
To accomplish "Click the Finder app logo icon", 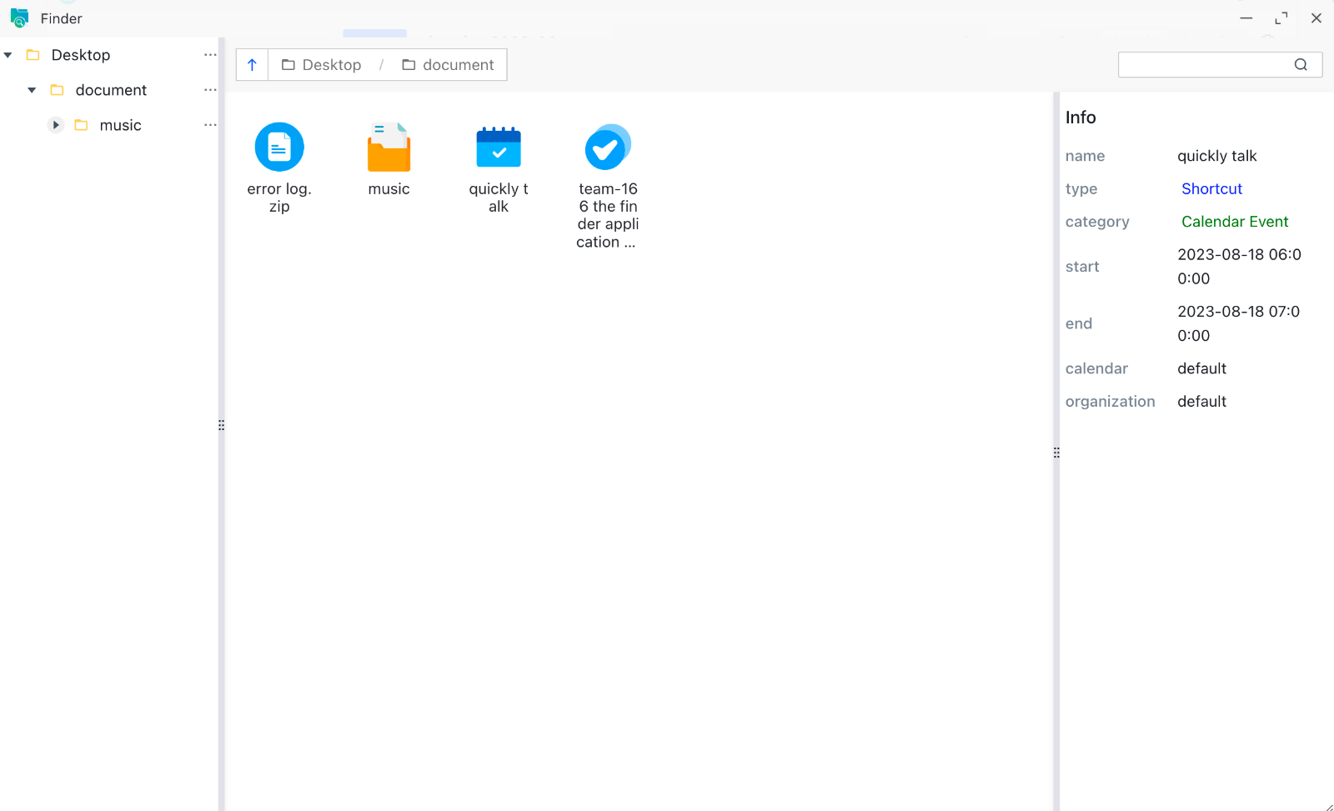I will pyautogui.click(x=19, y=18).
